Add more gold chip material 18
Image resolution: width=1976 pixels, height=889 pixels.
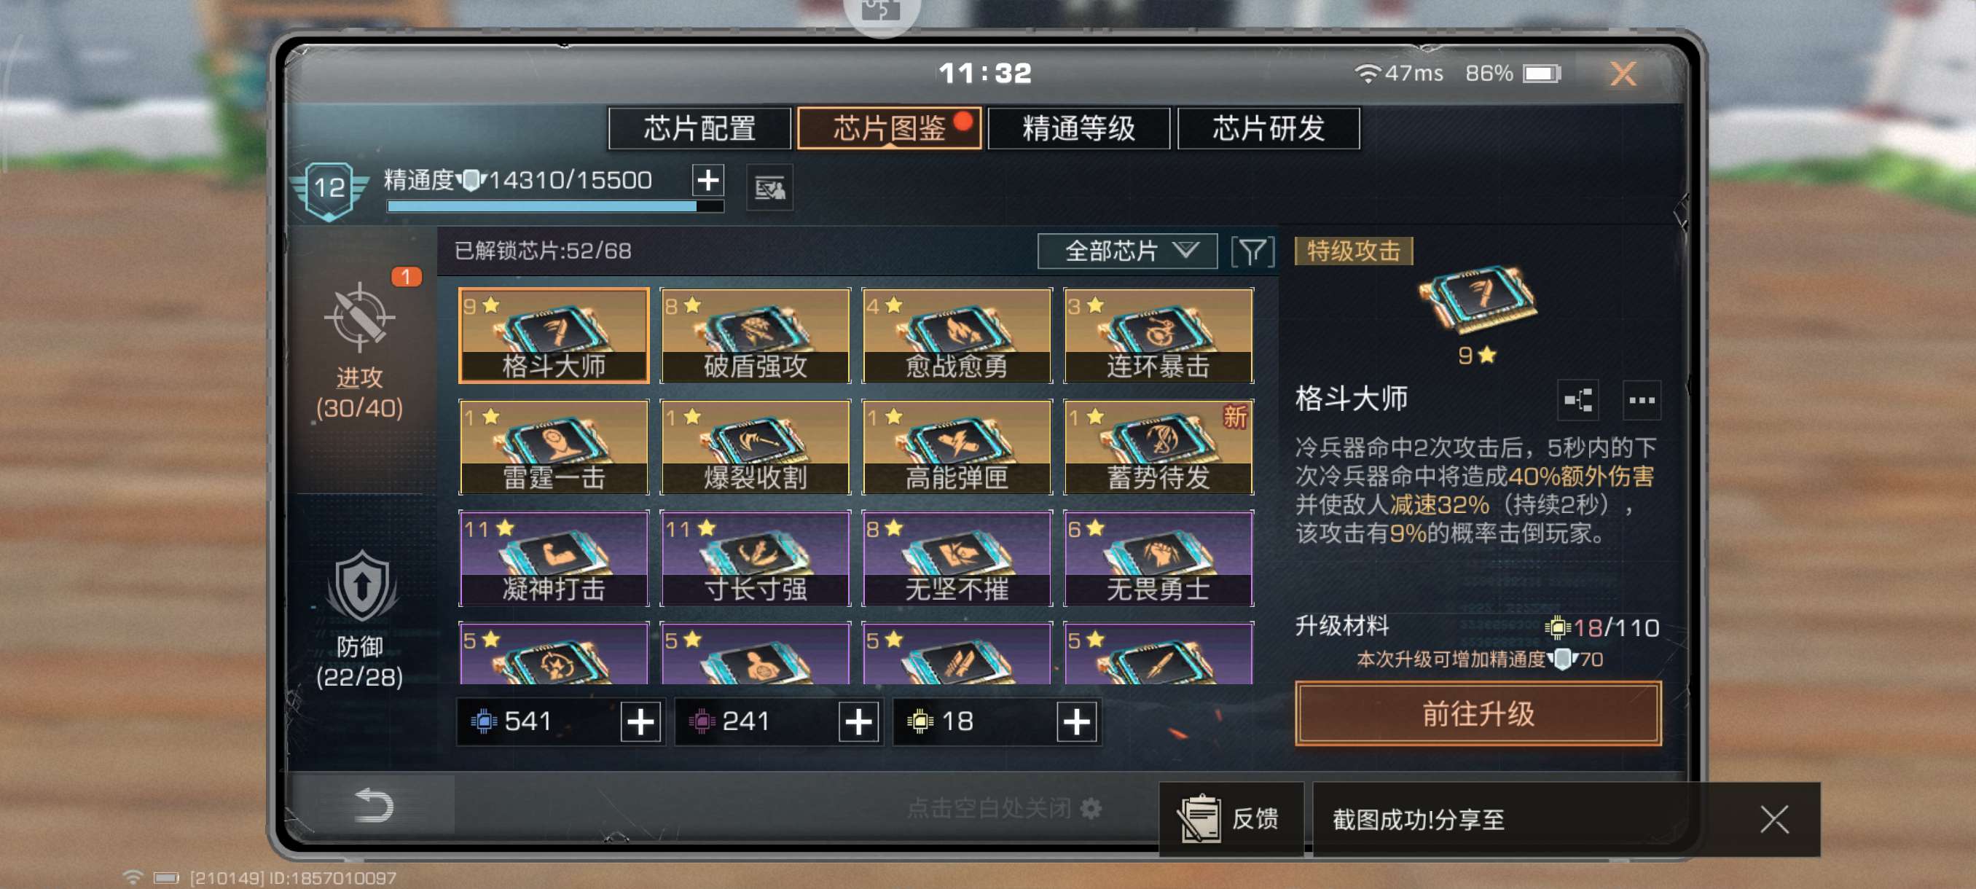click(x=1076, y=722)
